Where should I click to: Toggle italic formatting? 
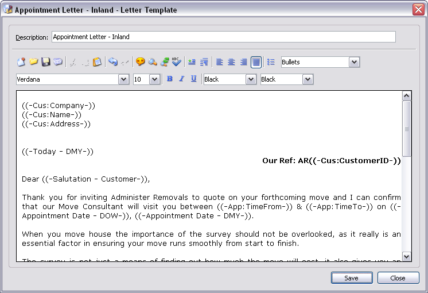point(181,79)
